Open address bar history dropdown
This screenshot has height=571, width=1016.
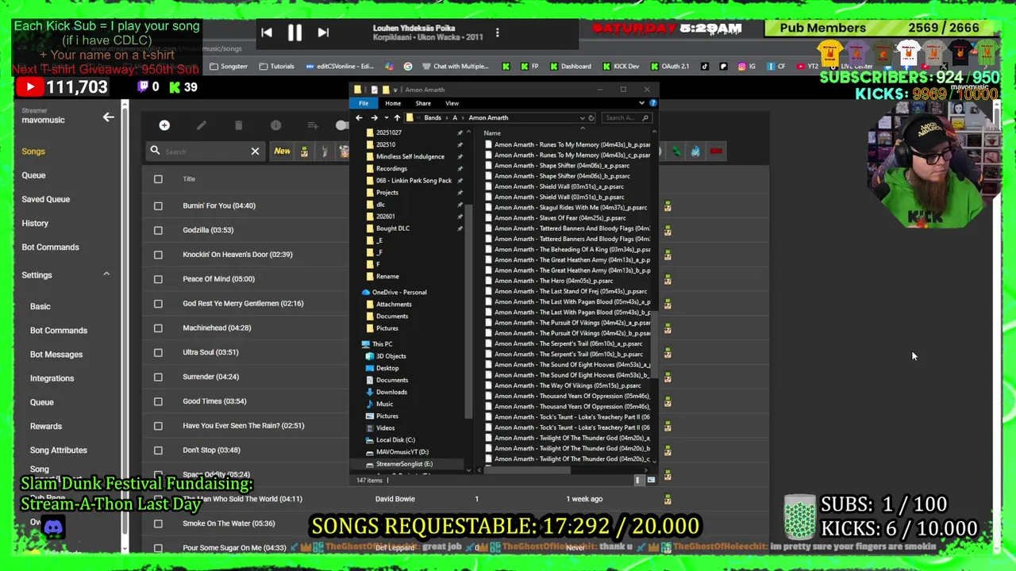tap(583, 118)
